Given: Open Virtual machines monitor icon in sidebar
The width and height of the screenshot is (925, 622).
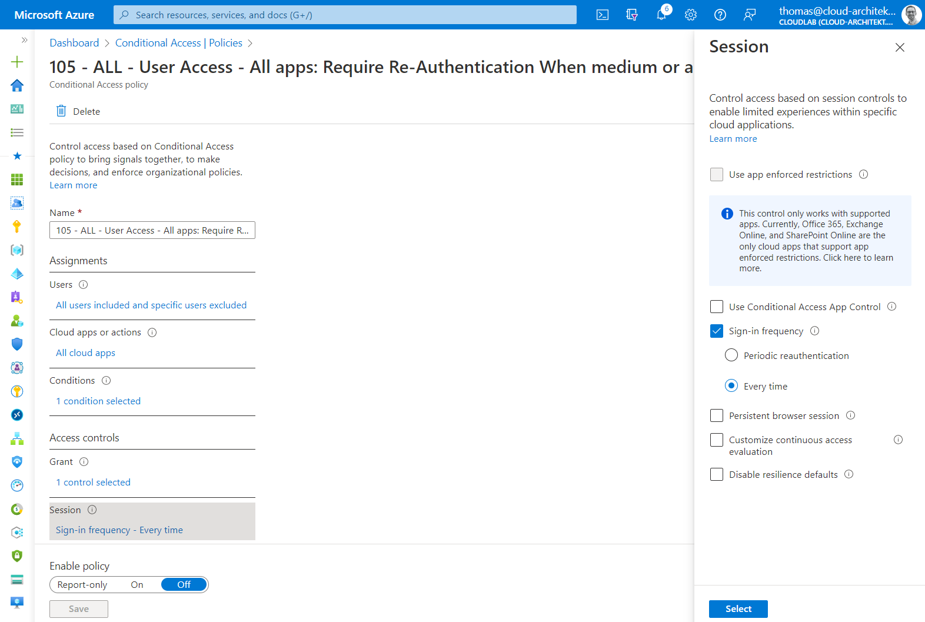Looking at the screenshot, I should tap(17, 603).
